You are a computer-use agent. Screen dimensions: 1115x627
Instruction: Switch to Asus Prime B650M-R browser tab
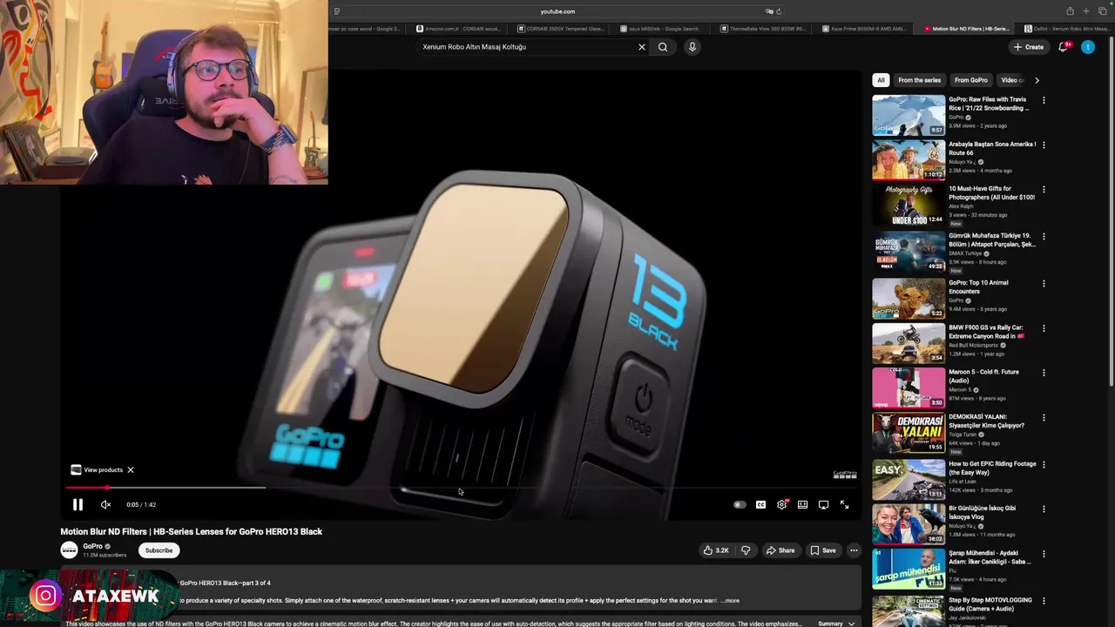[864, 29]
